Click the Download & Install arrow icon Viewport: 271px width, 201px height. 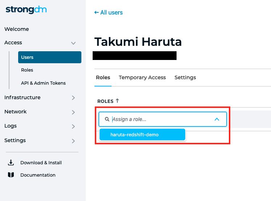point(11,162)
